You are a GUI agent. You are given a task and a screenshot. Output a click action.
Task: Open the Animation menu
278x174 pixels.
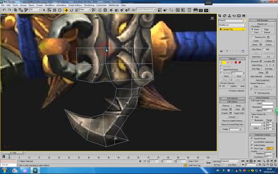(61, 5)
